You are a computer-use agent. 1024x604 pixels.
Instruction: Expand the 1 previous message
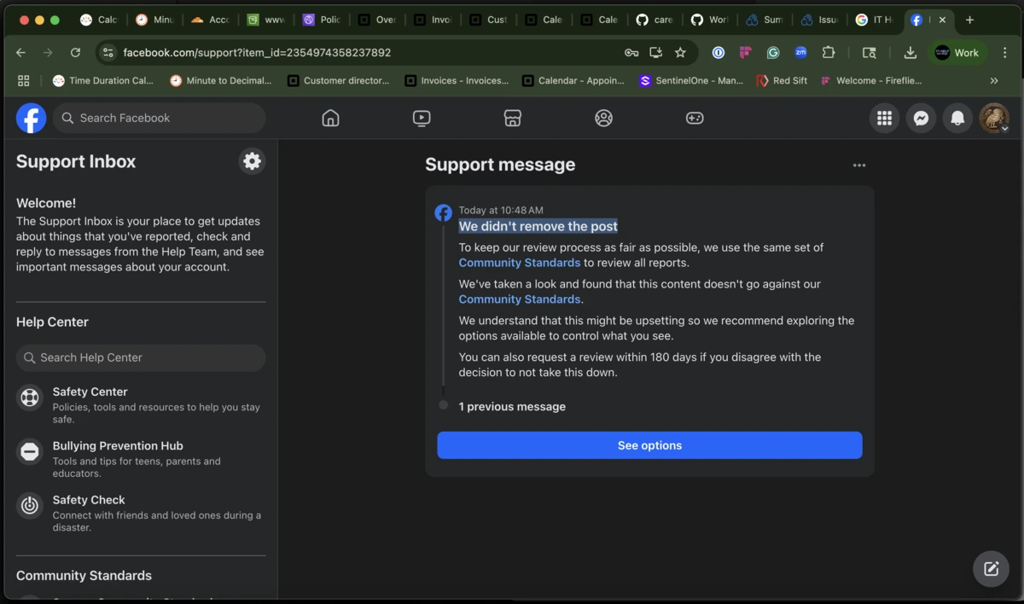pyautogui.click(x=512, y=407)
